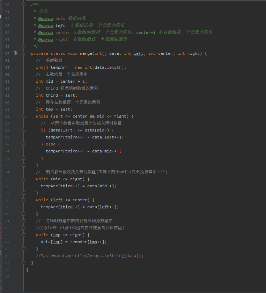Screen dimensions: 266x293
Task: Collapse the first while loop fold at line 66
Action: tap(24, 117)
